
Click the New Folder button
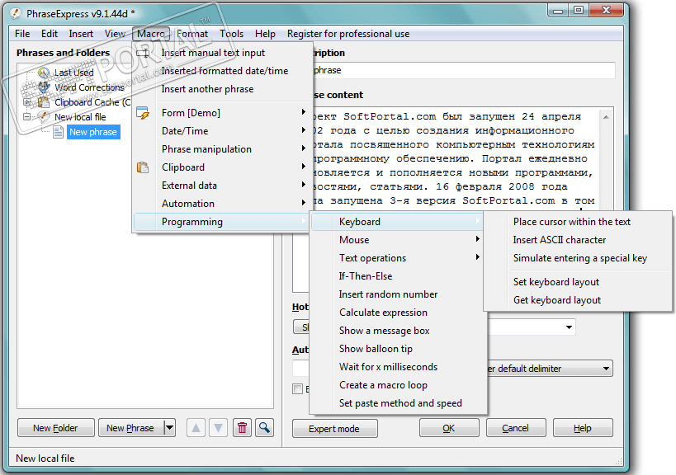click(x=55, y=428)
